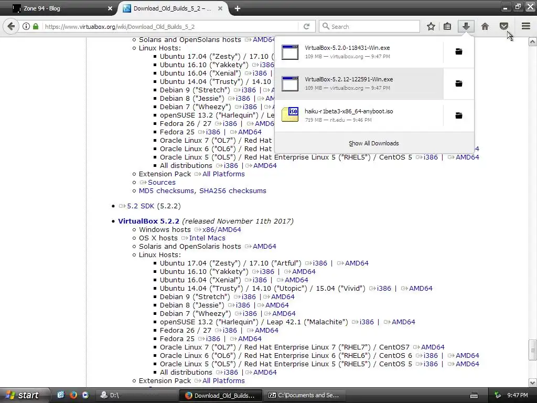Switch to 7-Zip C:\Documents and Se... taskbar window
Viewport: 537px width, 403px height.
pos(306,396)
